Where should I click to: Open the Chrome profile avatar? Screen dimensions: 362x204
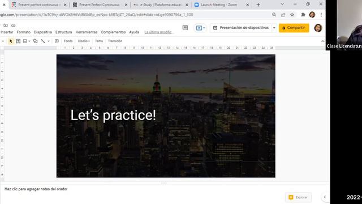point(312,15)
